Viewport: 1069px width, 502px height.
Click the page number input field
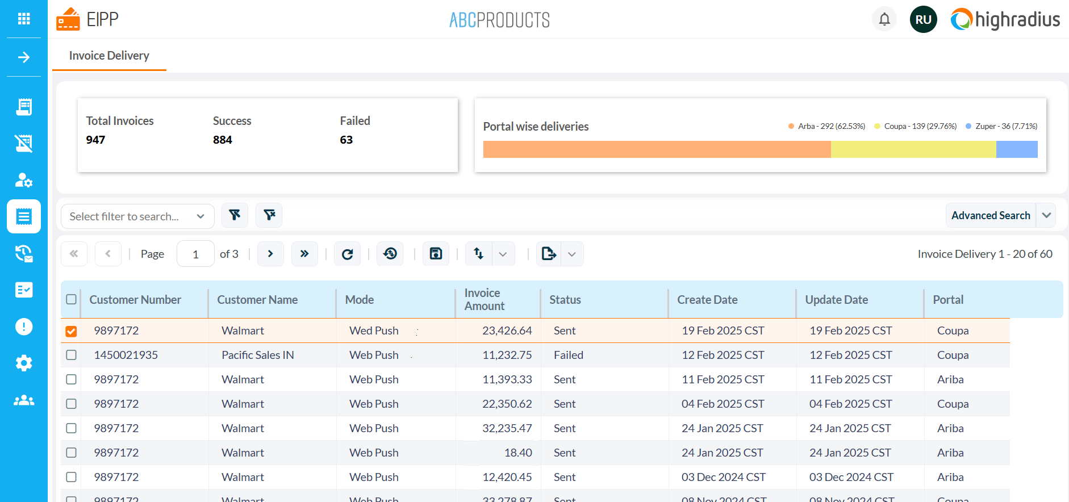(x=195, y=254)
